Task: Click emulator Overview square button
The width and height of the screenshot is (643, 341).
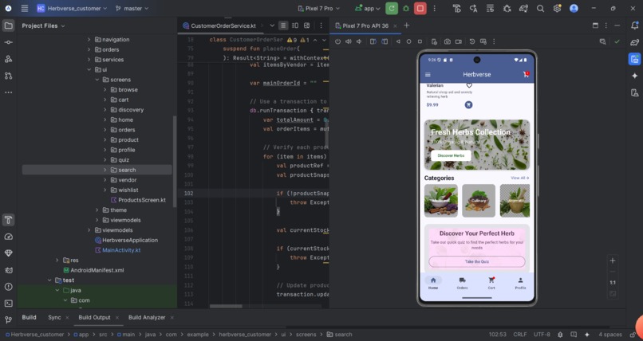Action: tap(420, 41)
